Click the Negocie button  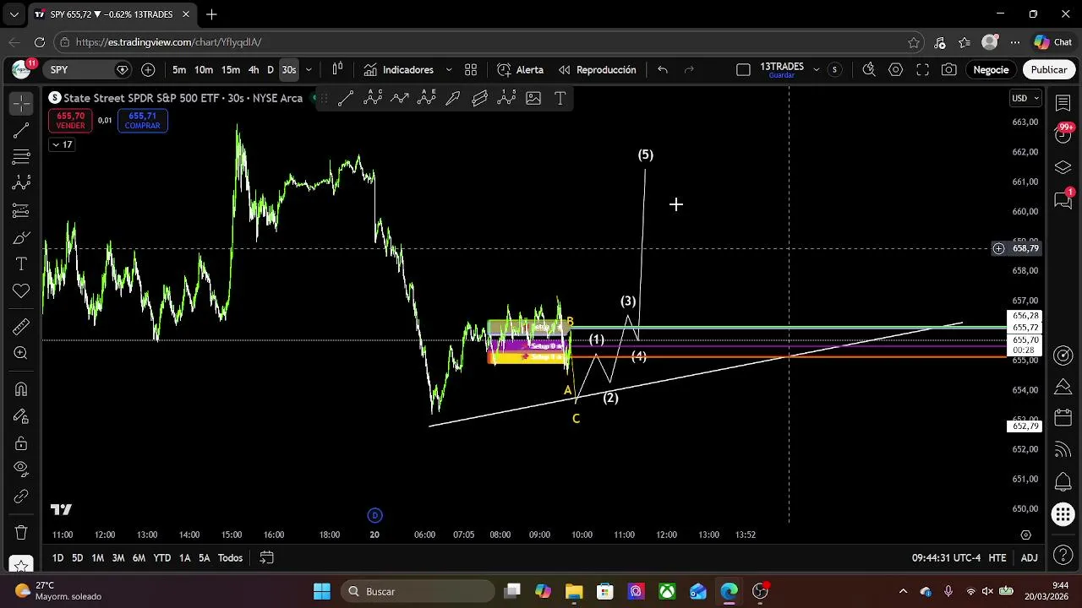point(991,70)
